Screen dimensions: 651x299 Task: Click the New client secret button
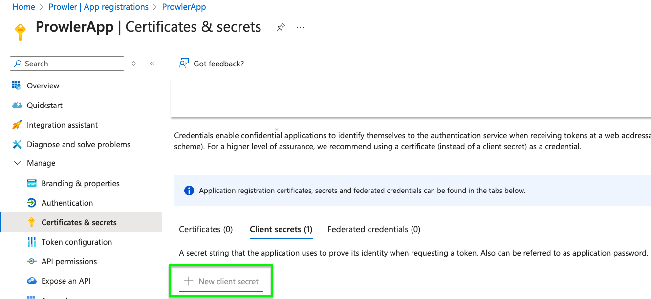(221, 281)
